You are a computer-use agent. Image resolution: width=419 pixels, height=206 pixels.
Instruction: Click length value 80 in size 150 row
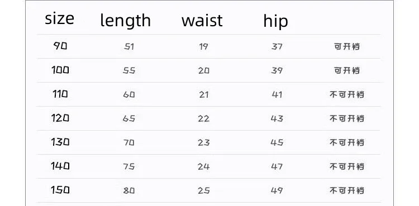coord(129,190)
